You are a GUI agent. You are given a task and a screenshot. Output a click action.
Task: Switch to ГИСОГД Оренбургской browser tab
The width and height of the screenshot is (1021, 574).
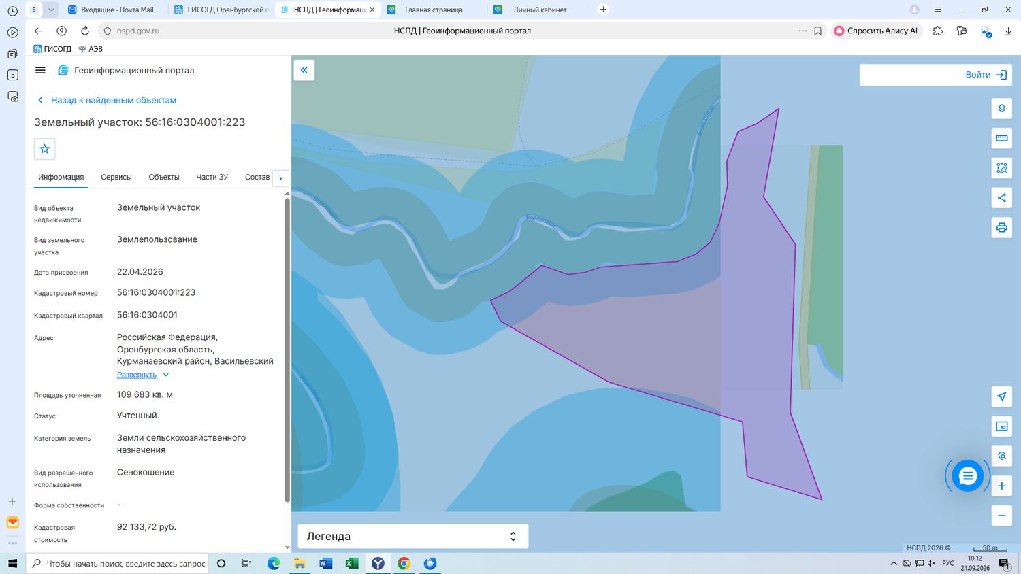click(221, 10)
